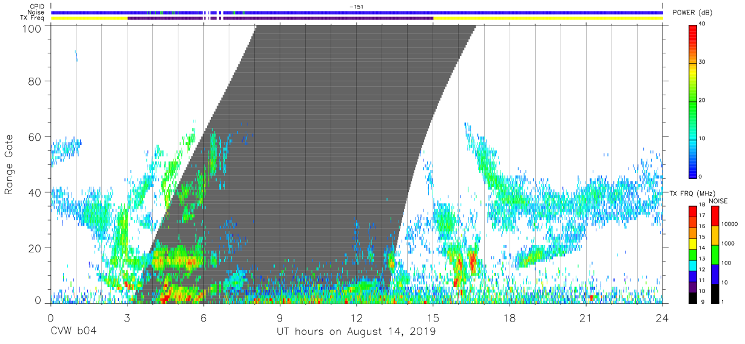Click the "-151" CPID value
The width and height of the screenshot is (745, 344).
coord(357,7)
